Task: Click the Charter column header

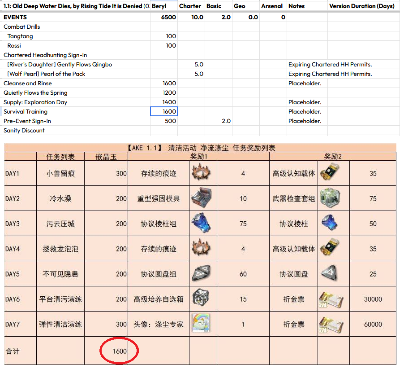Action: [x=190, y=6]
